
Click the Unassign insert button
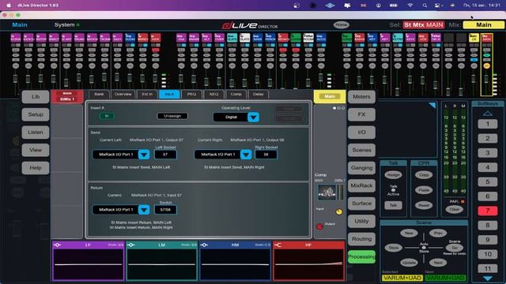tap(172, 116)
